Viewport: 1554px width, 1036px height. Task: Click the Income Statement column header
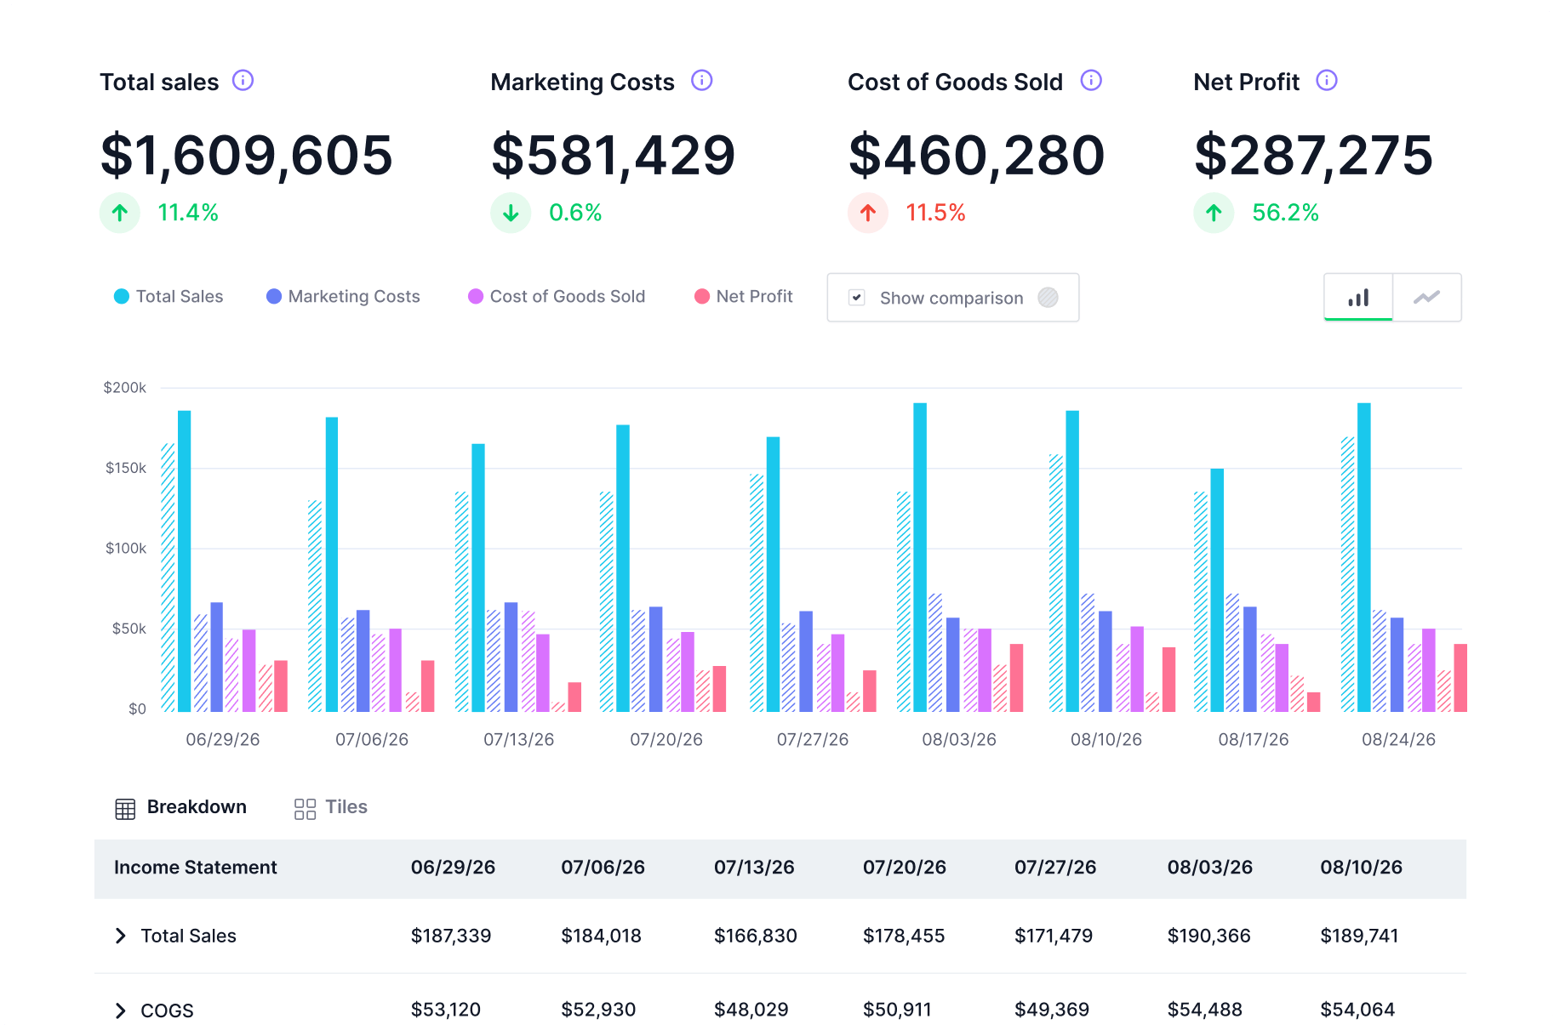pos(196,868)
